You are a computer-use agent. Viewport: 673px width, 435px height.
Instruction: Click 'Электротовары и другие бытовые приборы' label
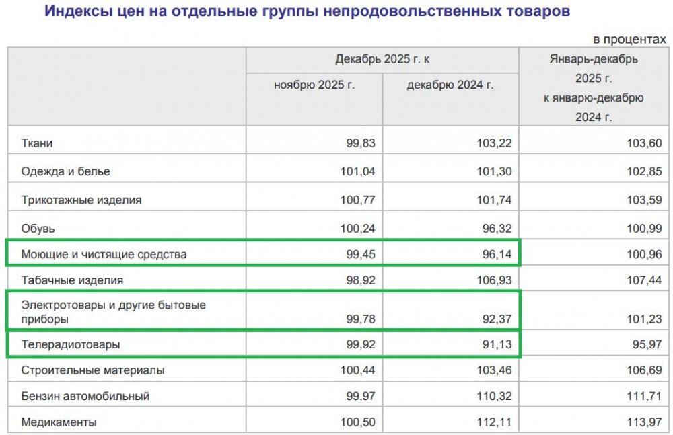click(x=113, y=312)
